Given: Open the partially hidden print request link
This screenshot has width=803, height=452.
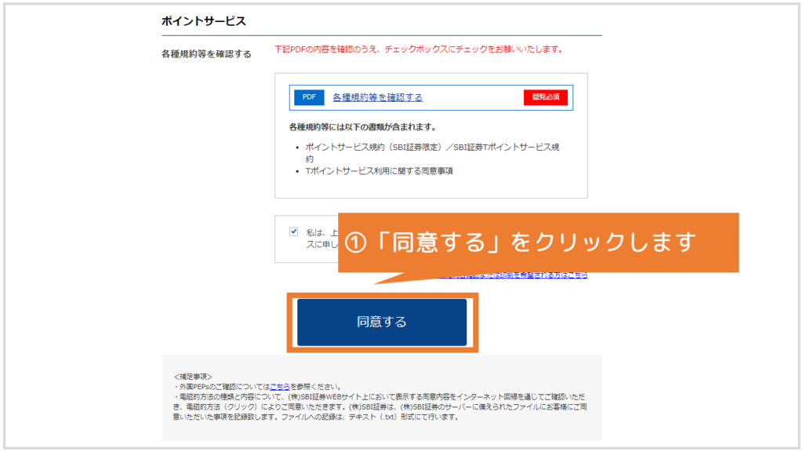Looking at the screenshot, I should (512, 275).
